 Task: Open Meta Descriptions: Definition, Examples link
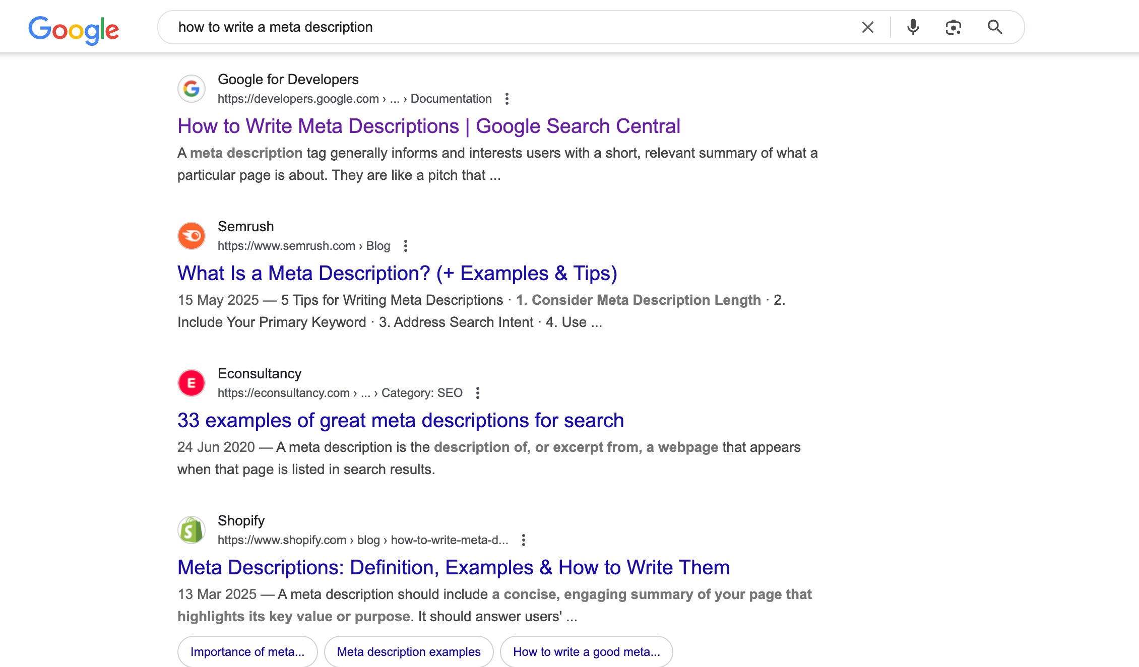pos(454,567)
